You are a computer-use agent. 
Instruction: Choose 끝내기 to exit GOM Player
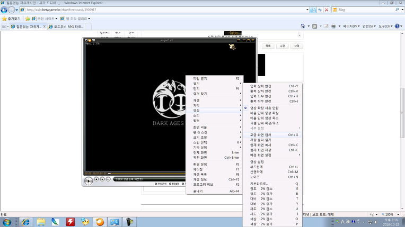(214, 191)
